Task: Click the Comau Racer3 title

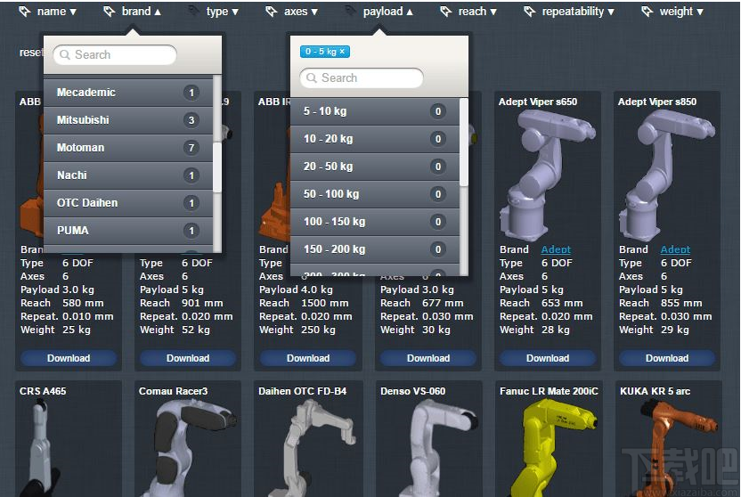Action: tap(174, 391)
